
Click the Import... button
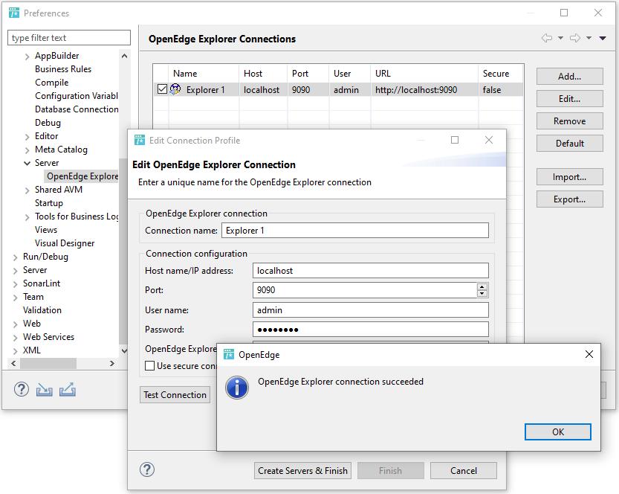pos(570,177)
